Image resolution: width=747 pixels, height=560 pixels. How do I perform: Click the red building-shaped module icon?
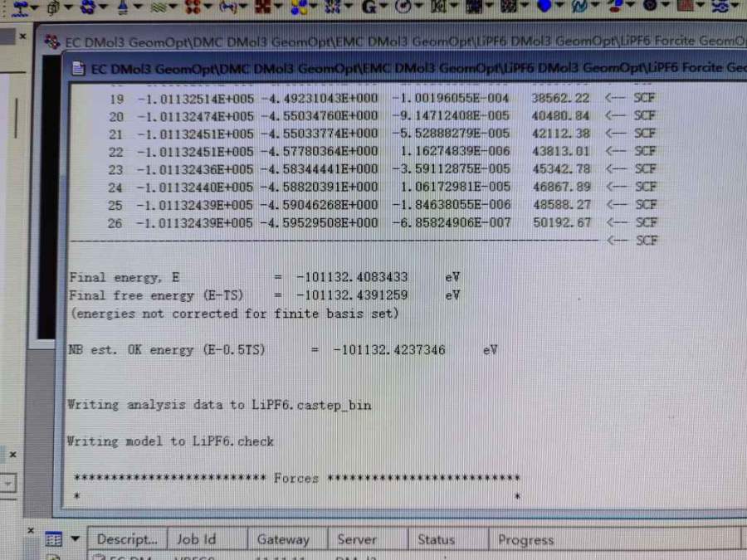(x=685, y=6)
